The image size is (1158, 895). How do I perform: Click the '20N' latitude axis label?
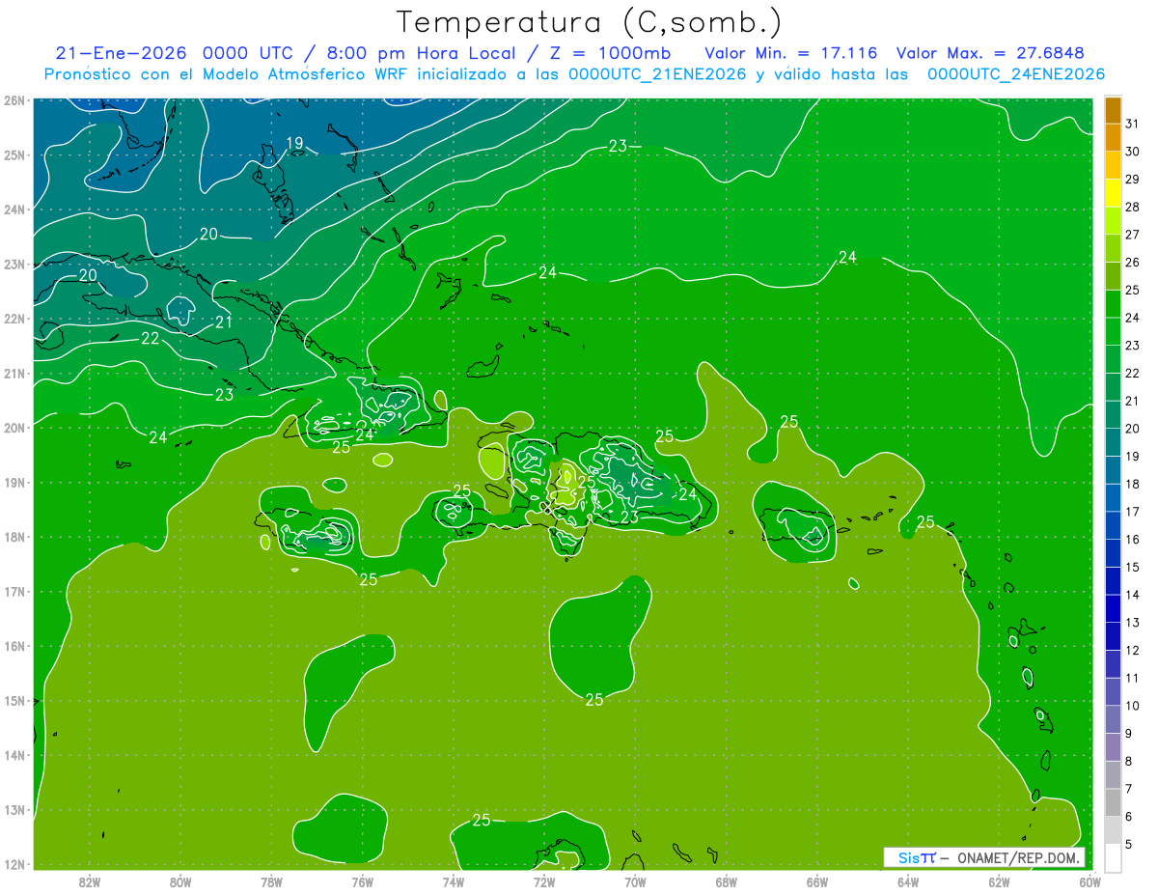pos(14,428)
